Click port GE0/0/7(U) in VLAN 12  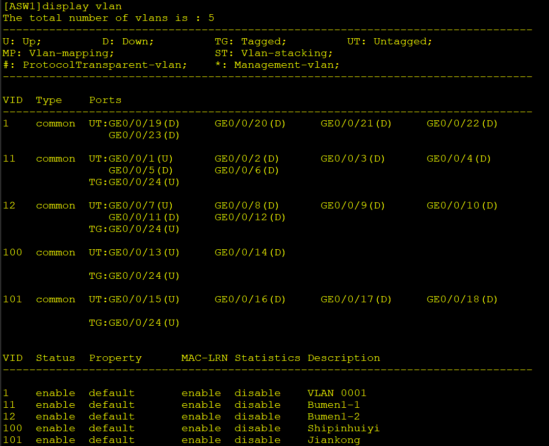tap(141, 205)
